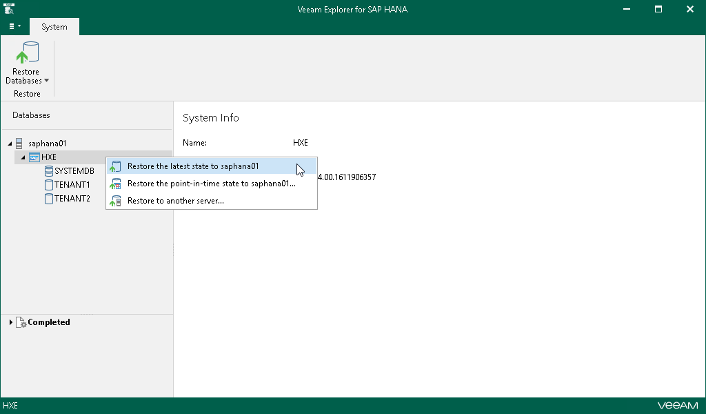Click the version number 4.00.1611906357
Screen dimensions: 706x414
(347, 177)
